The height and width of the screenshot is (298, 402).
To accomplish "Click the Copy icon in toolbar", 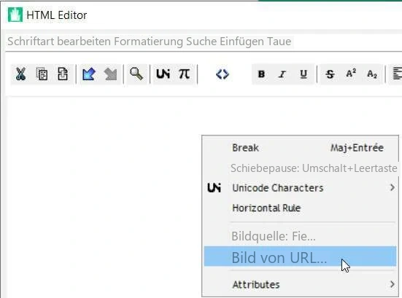I will [x=42, y=74].
